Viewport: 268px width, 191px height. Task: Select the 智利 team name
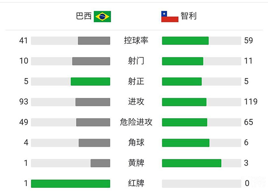188,16
